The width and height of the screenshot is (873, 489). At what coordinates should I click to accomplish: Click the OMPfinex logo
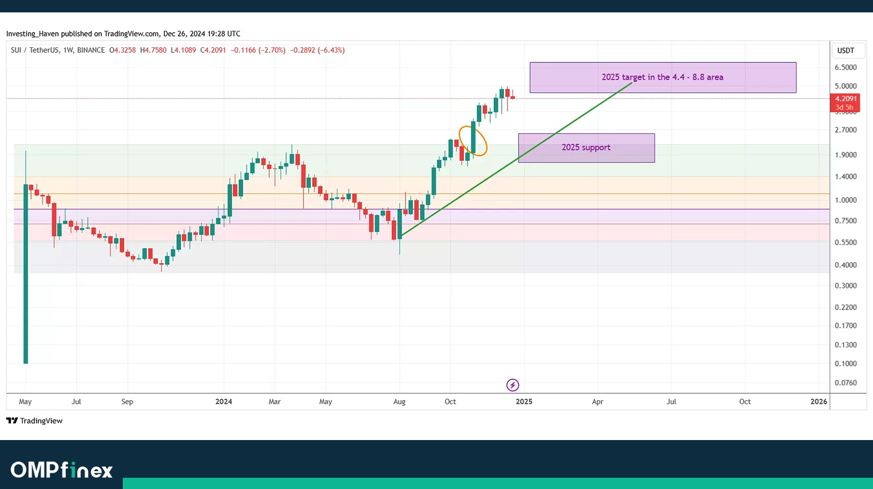[61, 470]
